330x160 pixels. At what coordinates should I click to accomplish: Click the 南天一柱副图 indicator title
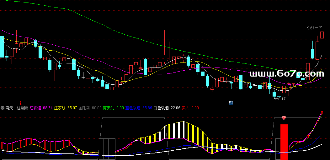17,108
